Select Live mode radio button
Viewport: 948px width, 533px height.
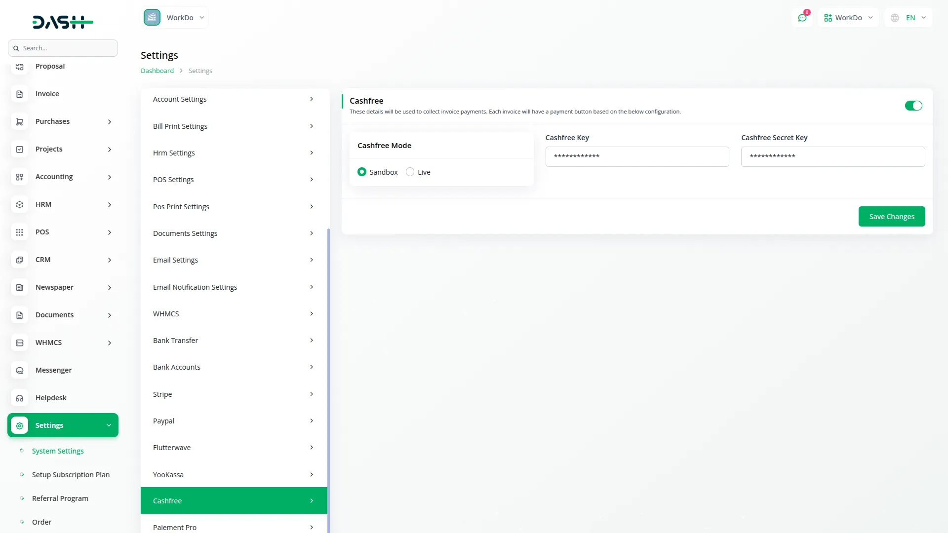tap(410, 172)
